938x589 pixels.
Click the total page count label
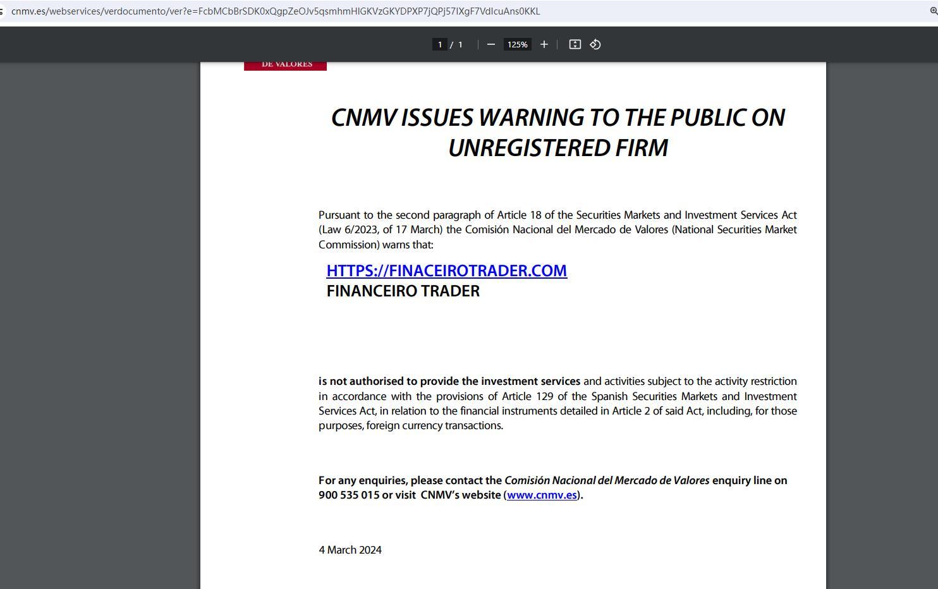coord(460,44)
